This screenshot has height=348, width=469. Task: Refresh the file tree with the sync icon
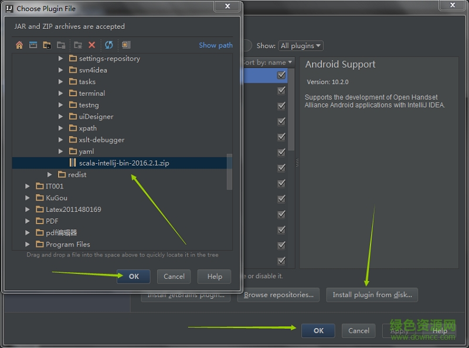pyautogui.click(x=109, y=45)
